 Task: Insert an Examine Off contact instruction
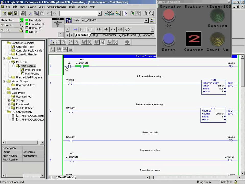pyautogui.click(x=106, y=29)
